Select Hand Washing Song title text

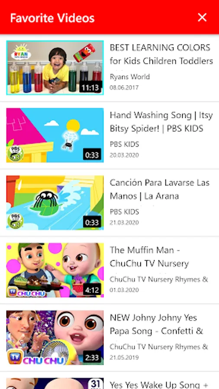pyautogui.click(x=161, y=121)
